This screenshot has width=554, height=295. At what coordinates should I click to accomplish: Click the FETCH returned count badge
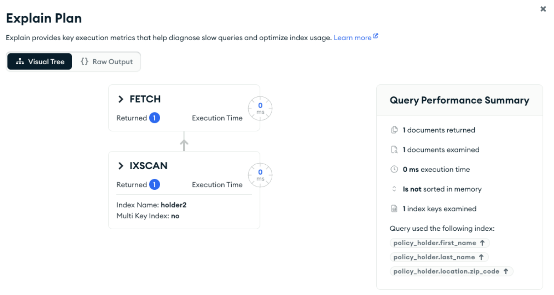(x=155, y=118)
